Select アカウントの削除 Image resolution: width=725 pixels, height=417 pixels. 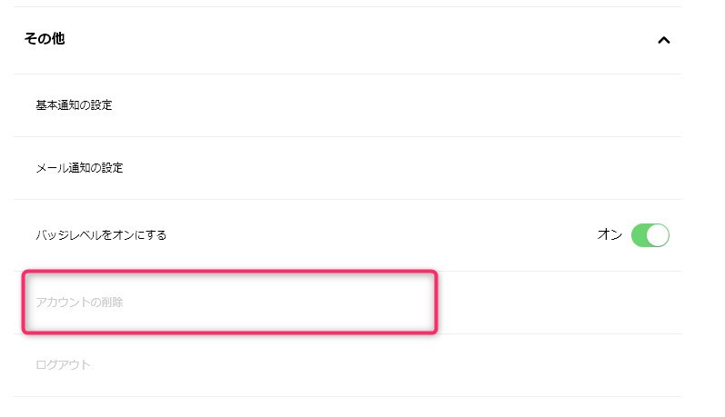tap(79, 303)
